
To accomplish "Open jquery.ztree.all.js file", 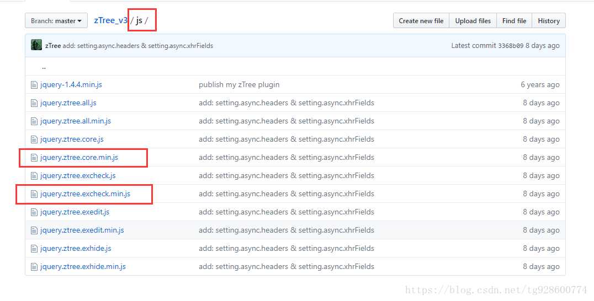I will pos(68,103).
